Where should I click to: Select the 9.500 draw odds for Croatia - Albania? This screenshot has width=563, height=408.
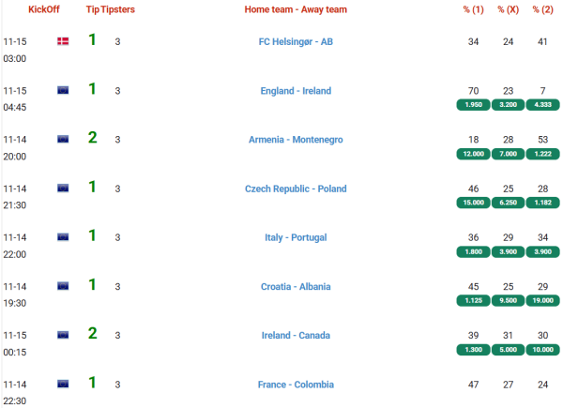tap(508, 300)
